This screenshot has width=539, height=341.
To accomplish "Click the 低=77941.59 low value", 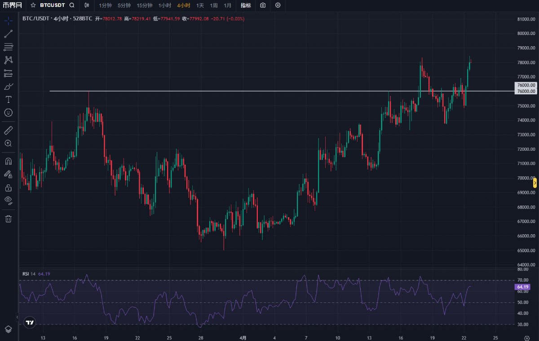I will tap(166, 19).
